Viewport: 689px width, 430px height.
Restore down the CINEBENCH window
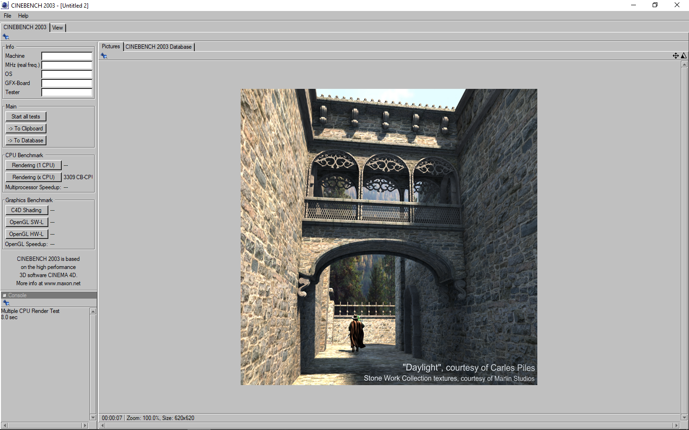tap(655, 5)
